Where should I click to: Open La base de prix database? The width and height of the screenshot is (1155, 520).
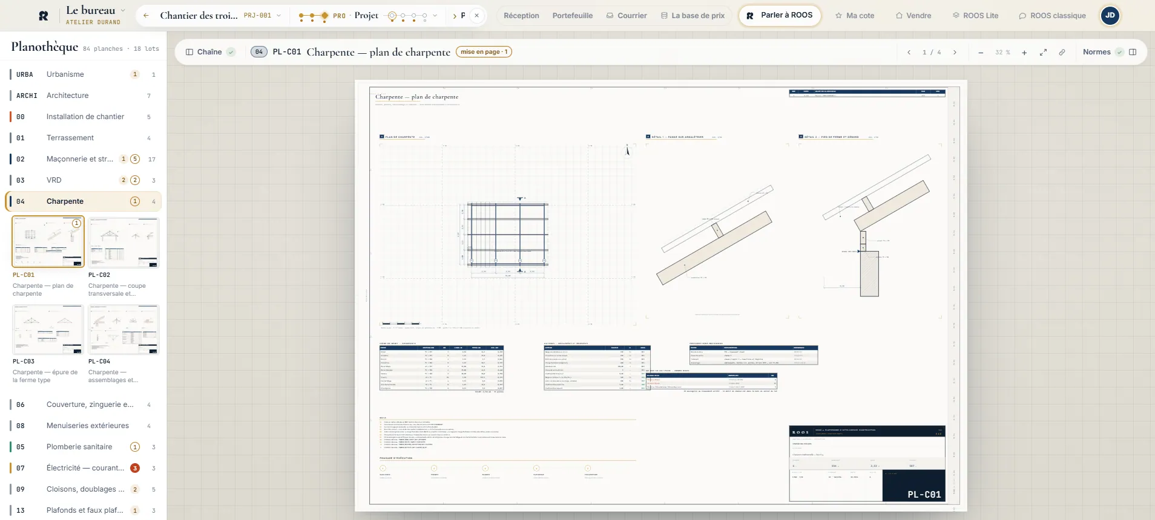(693, 16)
